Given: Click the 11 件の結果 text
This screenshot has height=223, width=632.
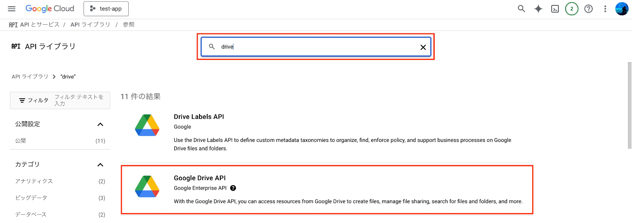Looking at the screenshot, I should (x=140, y=96).
